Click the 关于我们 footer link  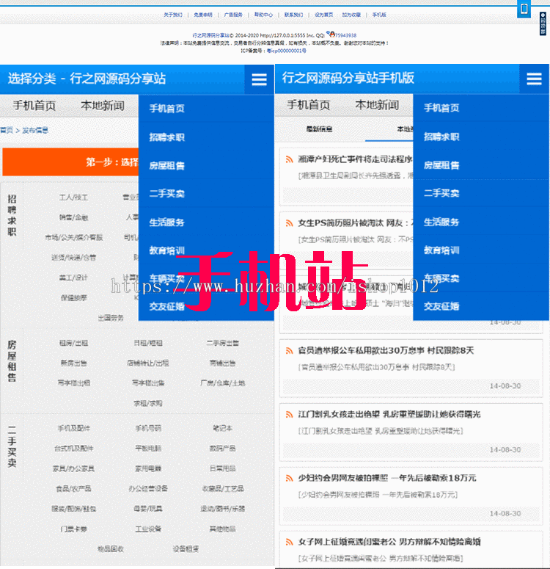173,15
